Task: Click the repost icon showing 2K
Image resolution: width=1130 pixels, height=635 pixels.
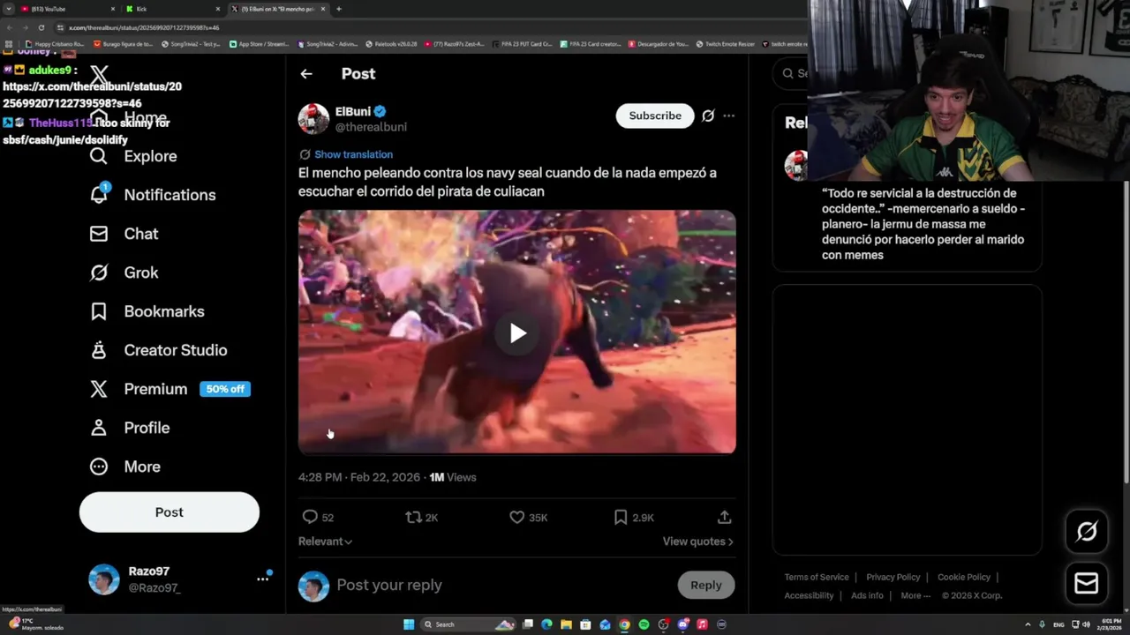Action: pos(422,518)
